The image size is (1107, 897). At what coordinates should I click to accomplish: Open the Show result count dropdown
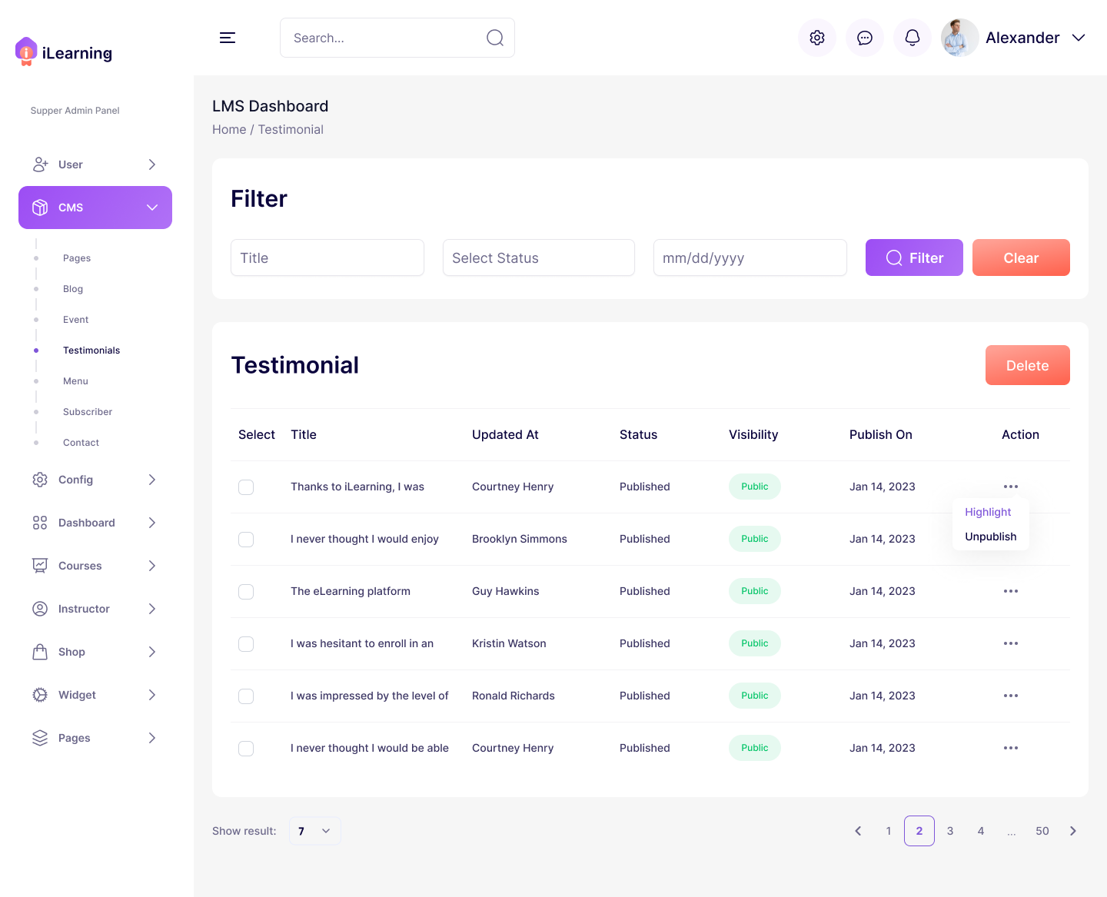coord(315,831)
